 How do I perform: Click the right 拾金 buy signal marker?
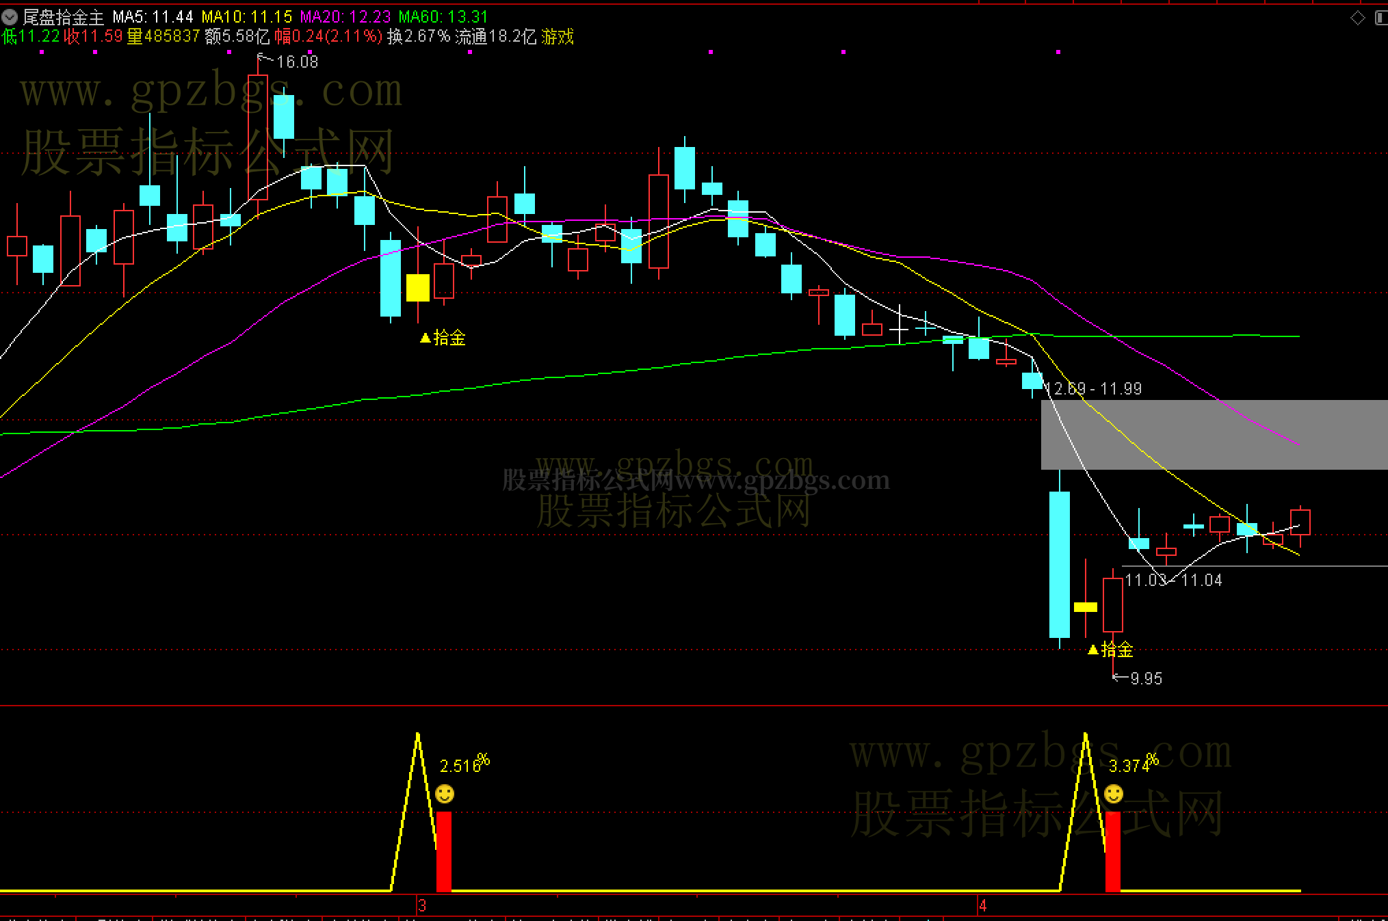1110,649
